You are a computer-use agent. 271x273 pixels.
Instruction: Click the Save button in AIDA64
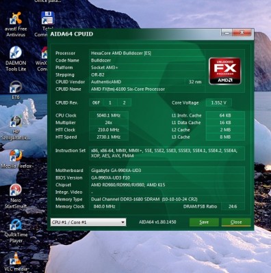[204, 222]
